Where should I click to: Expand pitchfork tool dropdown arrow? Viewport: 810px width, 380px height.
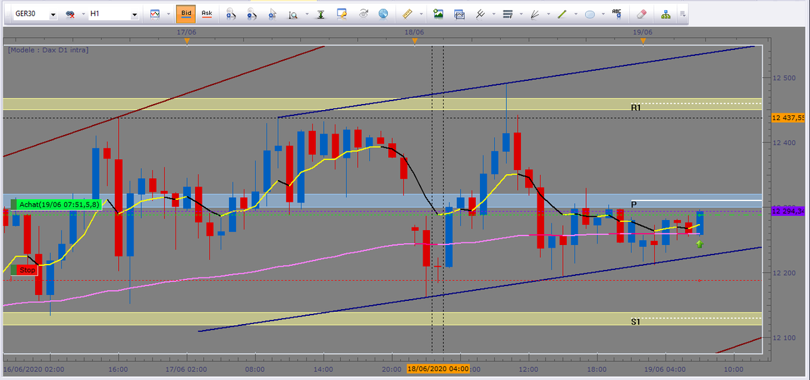pyautogui.click(x=494, y=14)
